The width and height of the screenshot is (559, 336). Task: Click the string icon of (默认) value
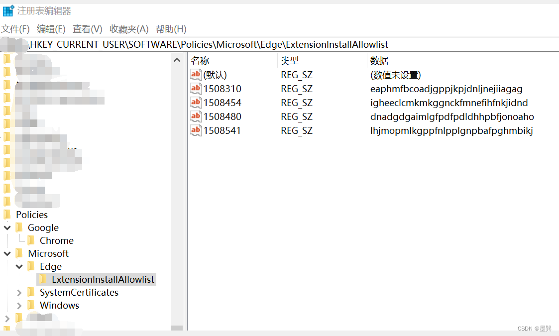click(x=196, y=75)
